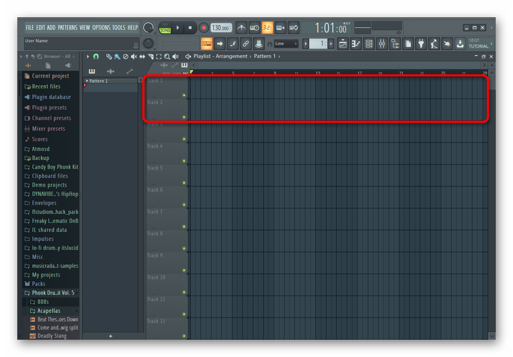Open the channel rack view
The width and height of the screenshot is (513, 357).
tap(369, 44)
